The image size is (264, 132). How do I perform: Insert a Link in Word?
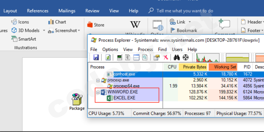click(x=177, y=22)
